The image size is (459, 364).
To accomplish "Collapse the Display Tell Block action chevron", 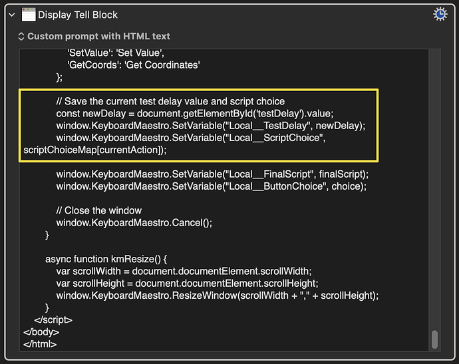I will coord(12,15).
